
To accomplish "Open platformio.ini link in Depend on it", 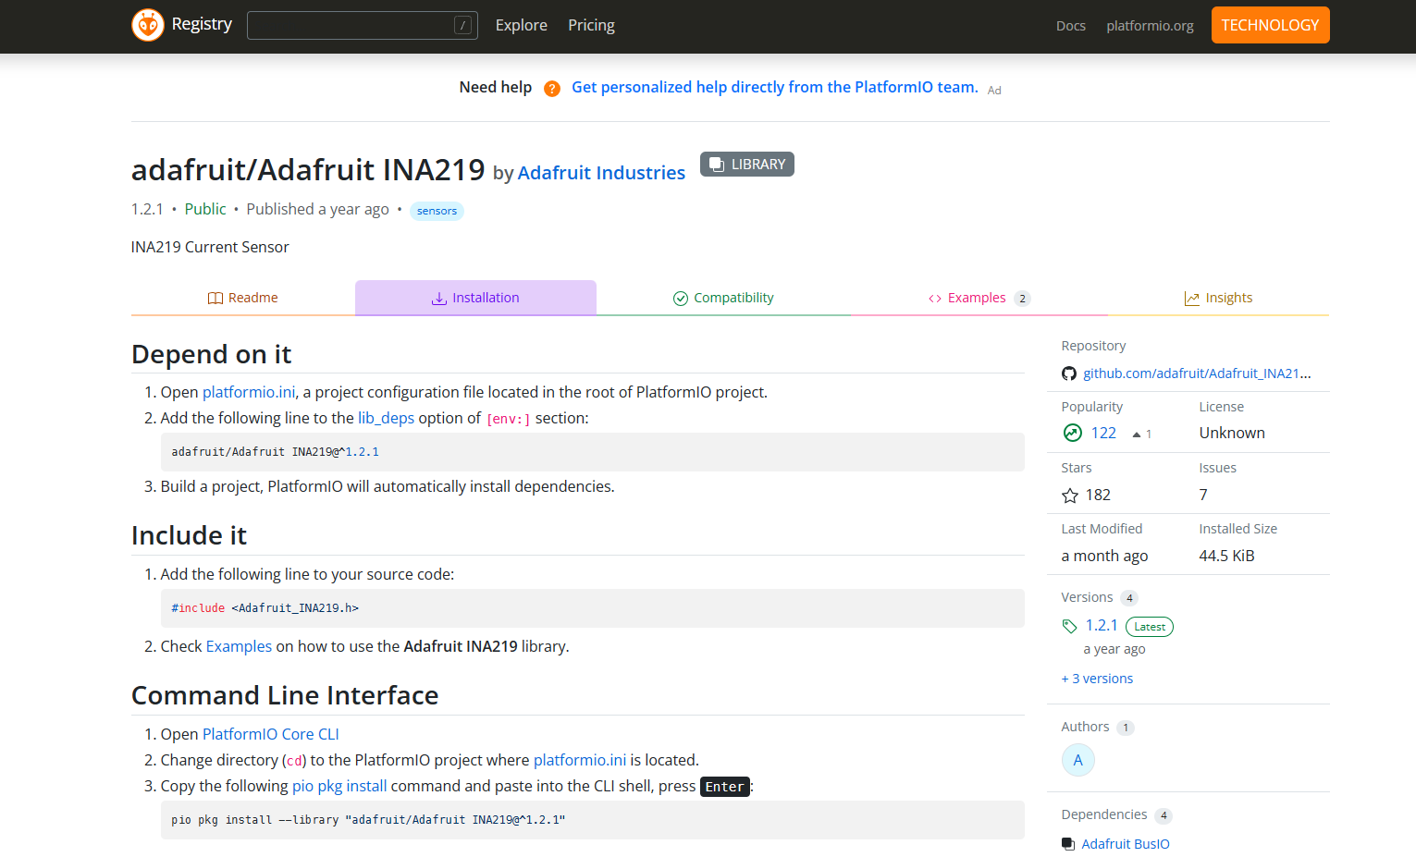I will pyautogui.click(x=249, y=392).
